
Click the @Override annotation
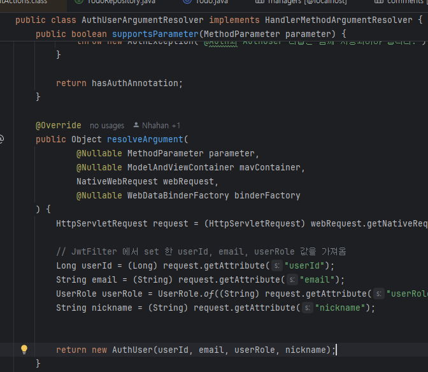click(x=59, y=126)
